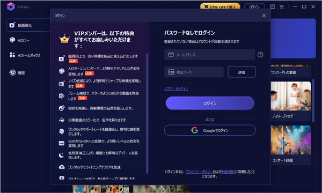Click the portrait optimization feature icon
This screenshot has width=322, height=193.
click(x=62, y=131)
